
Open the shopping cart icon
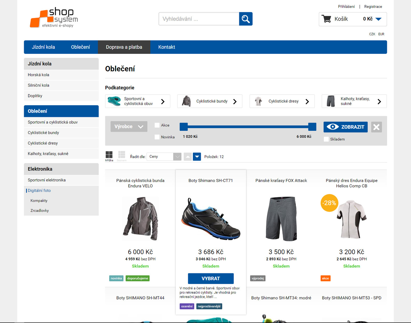(326, 19)
